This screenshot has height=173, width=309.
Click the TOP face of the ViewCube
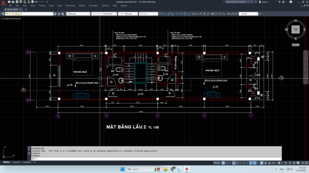(295, 29)
